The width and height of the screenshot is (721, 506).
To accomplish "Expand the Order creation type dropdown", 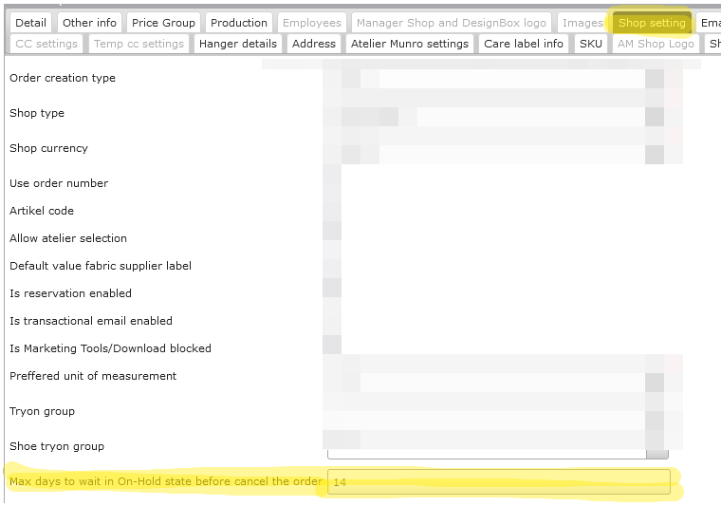I will 655,79.
